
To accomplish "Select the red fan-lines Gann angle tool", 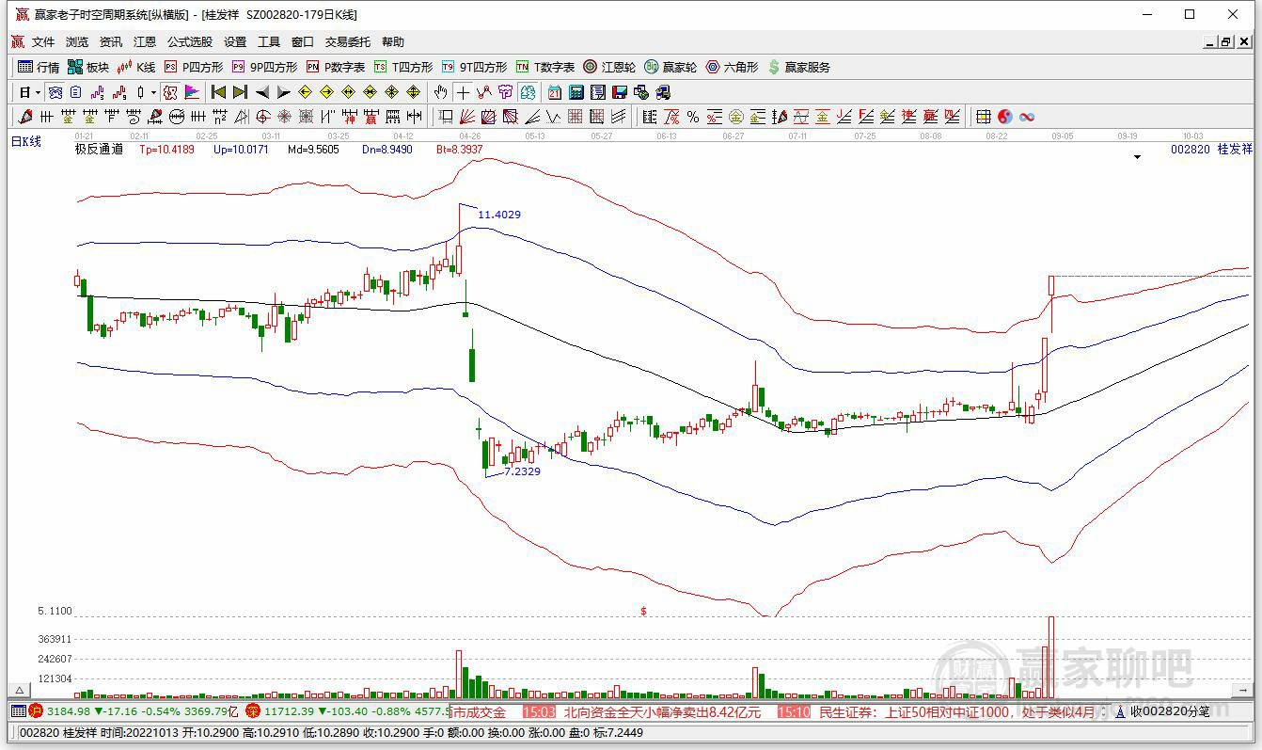I will pos(466,117).
